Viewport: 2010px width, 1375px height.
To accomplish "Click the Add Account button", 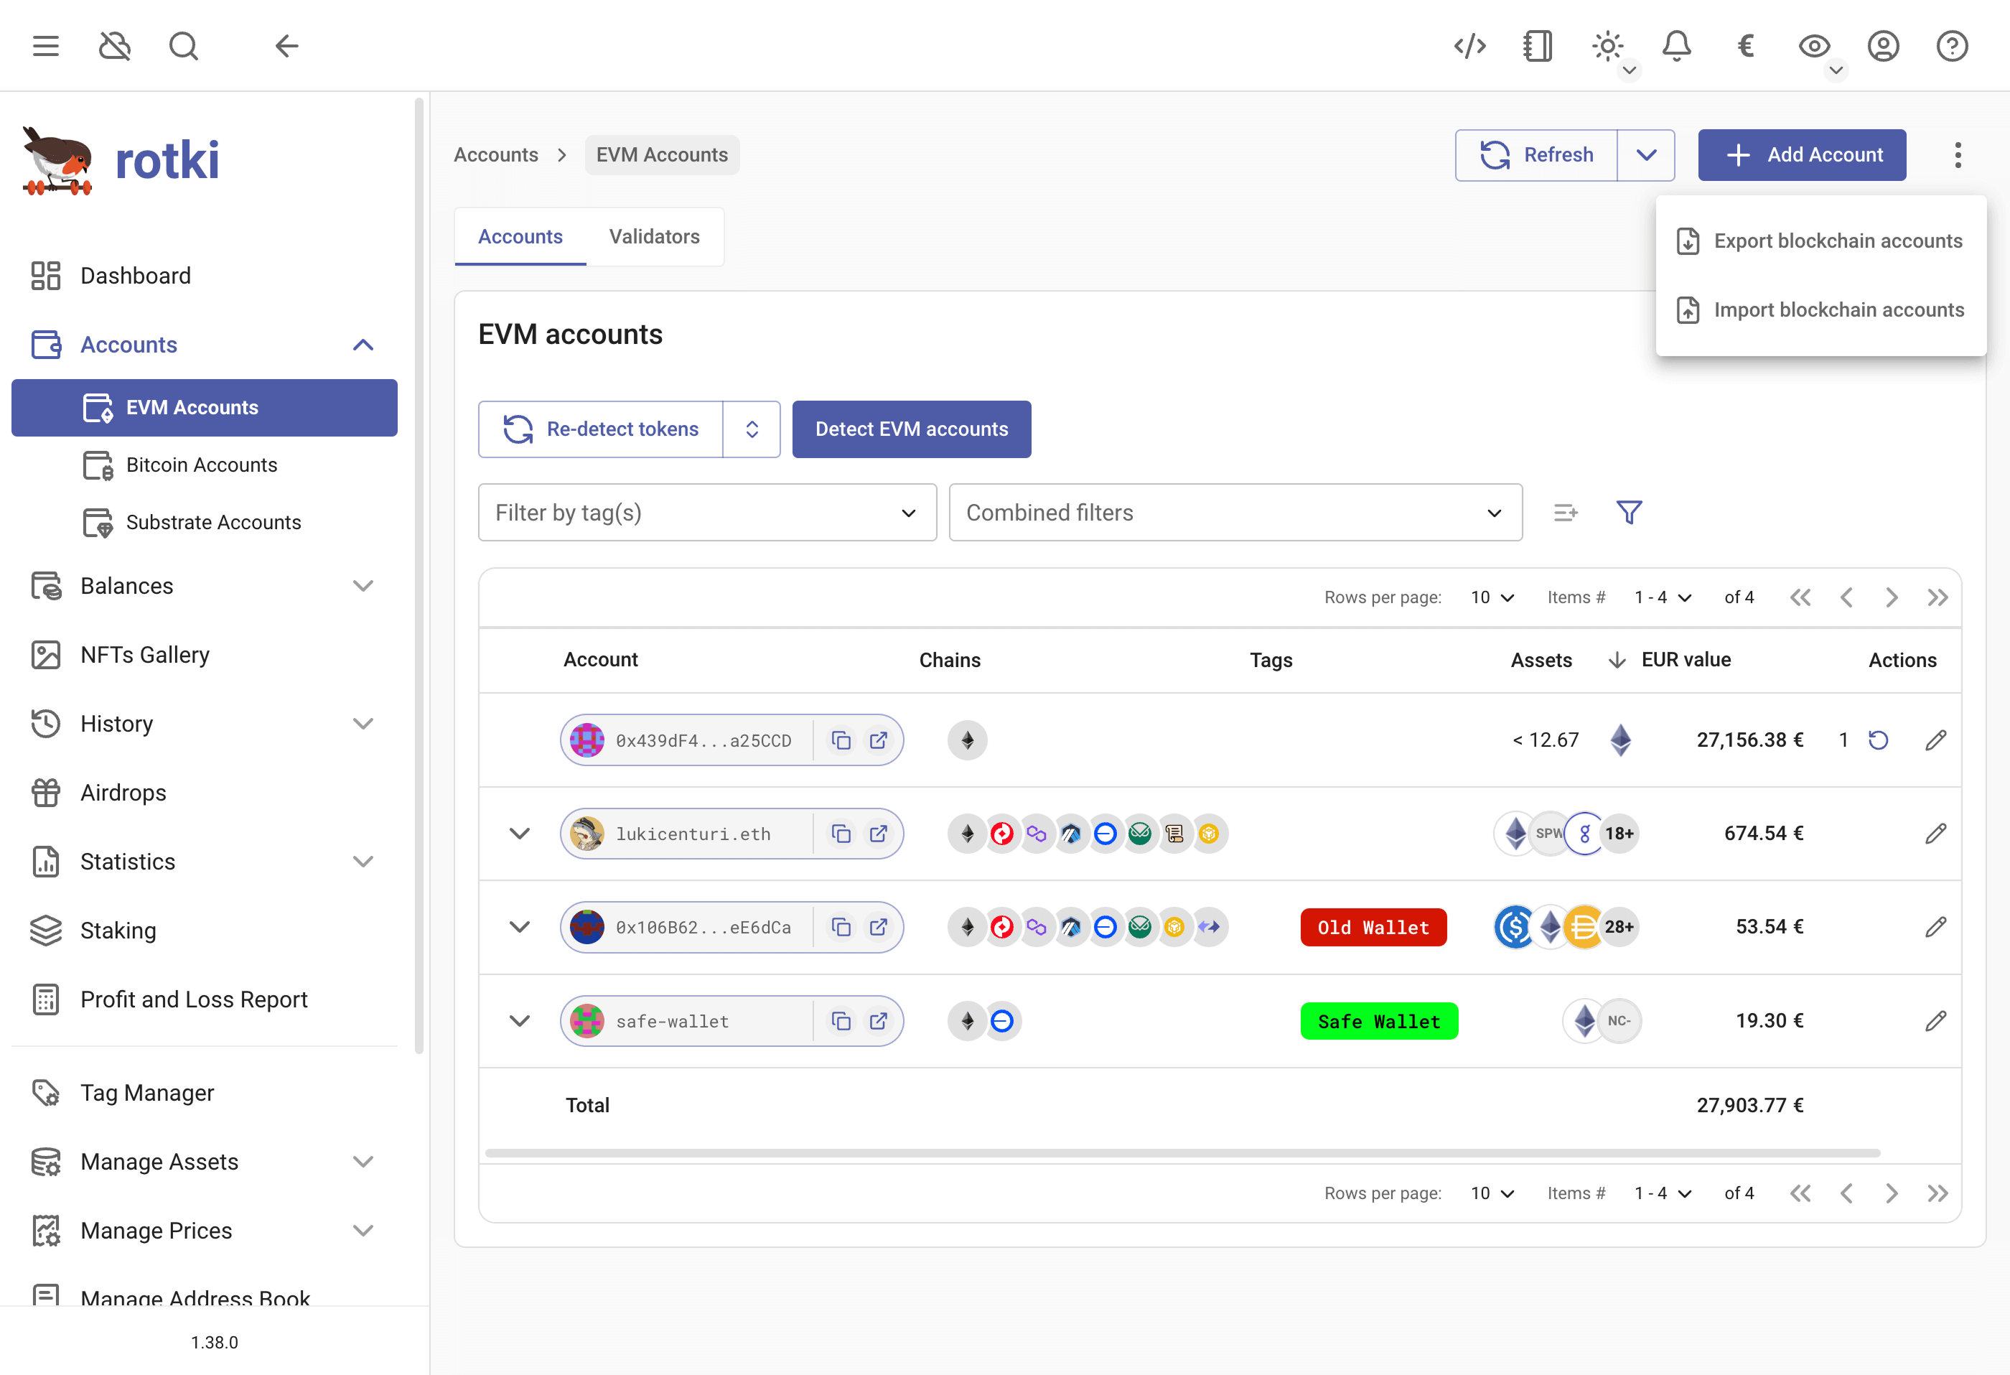I will (x=1802, y=155).
